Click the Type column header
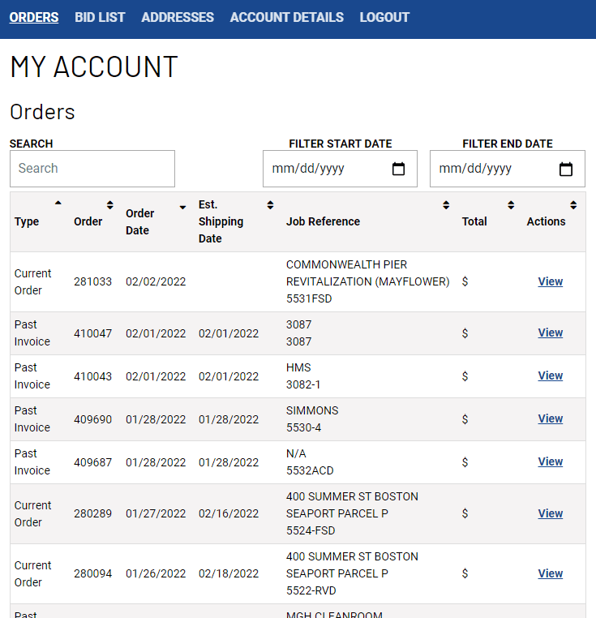Screen dimensions: 596x618 coord(27,221)
